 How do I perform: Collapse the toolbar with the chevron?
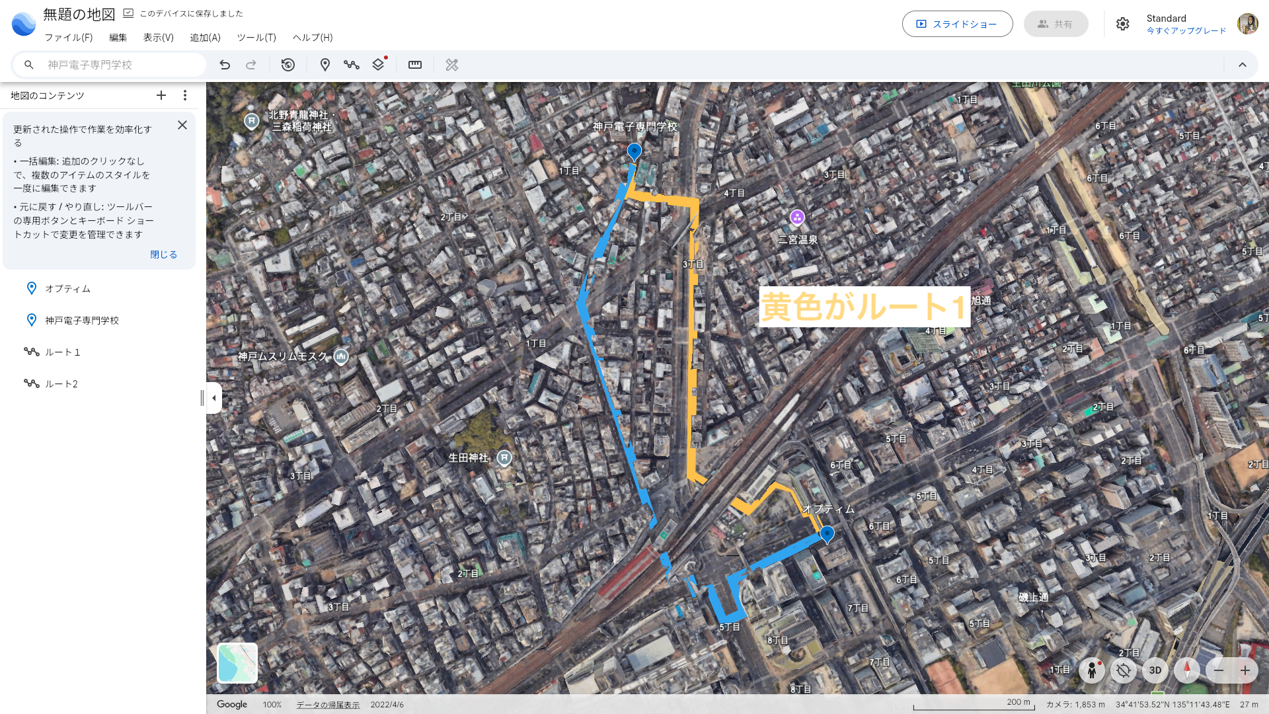[x=1243, y=65]
